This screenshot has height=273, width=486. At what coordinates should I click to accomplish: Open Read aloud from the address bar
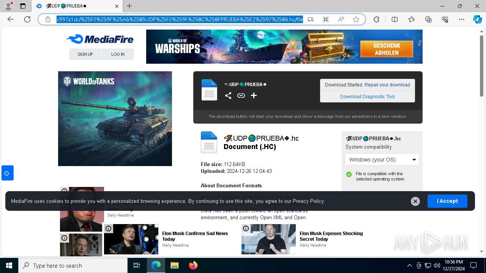341,19
